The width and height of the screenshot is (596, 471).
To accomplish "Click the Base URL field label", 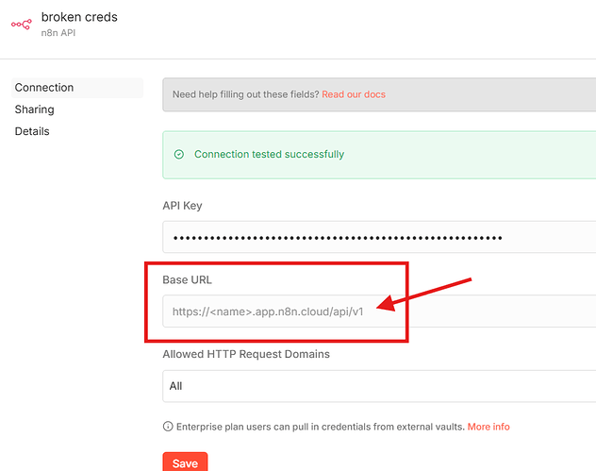I will coord(188,280).
